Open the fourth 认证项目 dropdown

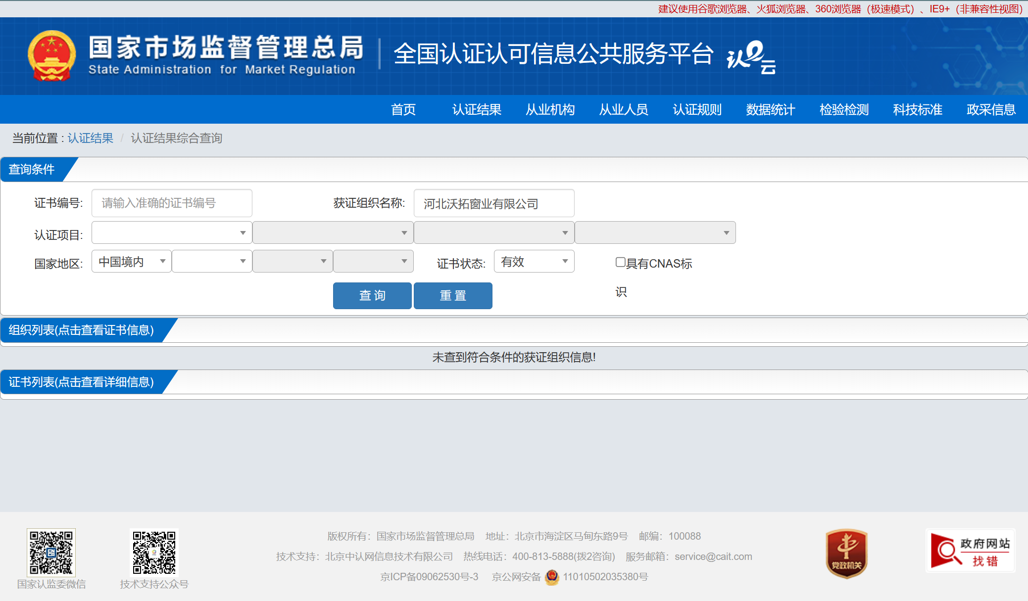(655, 232)
